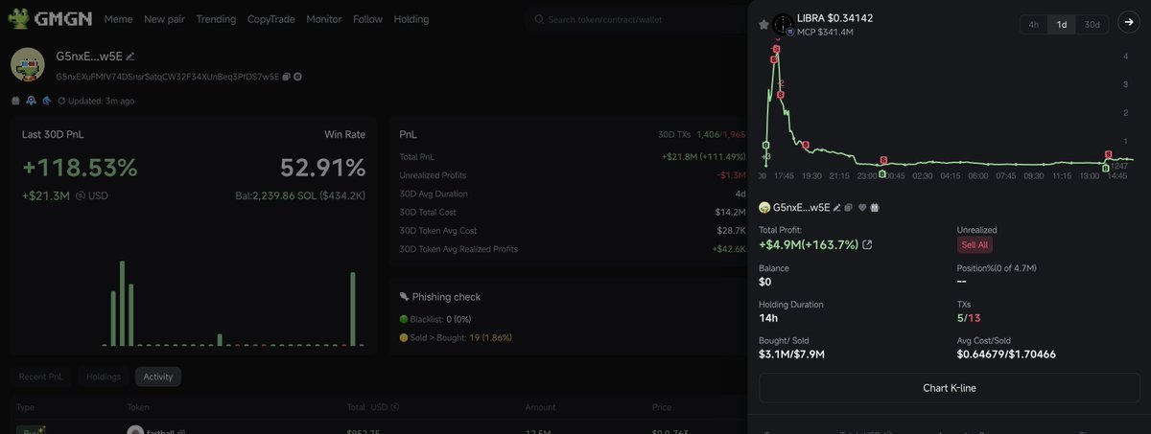Copy the full wallet address
1151x434 pixels.
coord(287,77)
